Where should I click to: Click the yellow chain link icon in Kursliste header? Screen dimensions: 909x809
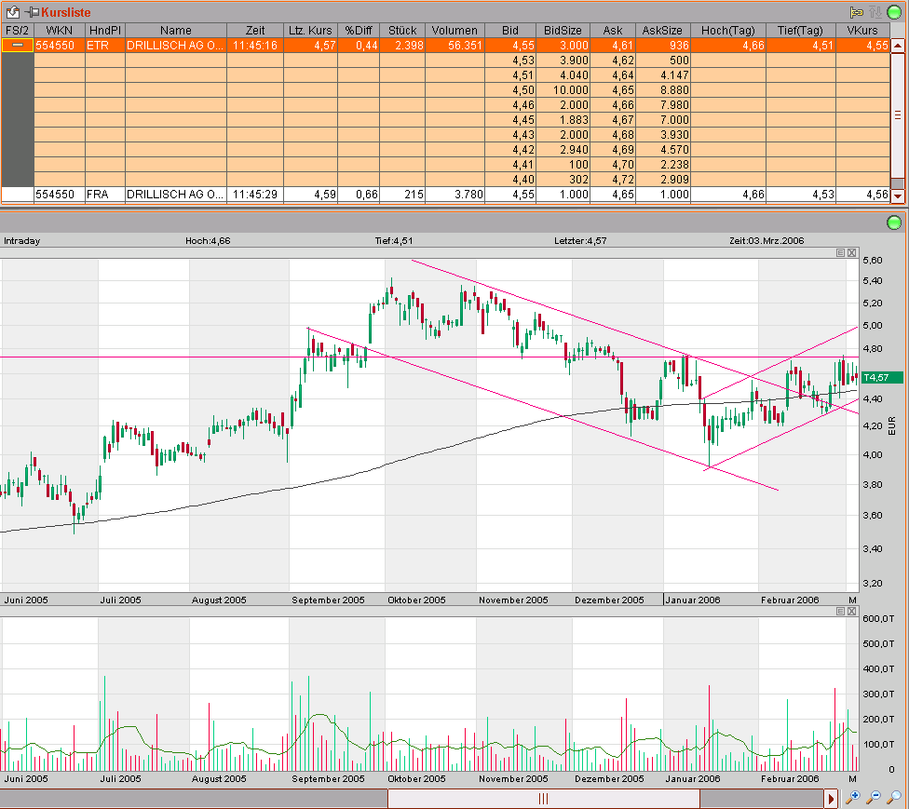[856, 11]
